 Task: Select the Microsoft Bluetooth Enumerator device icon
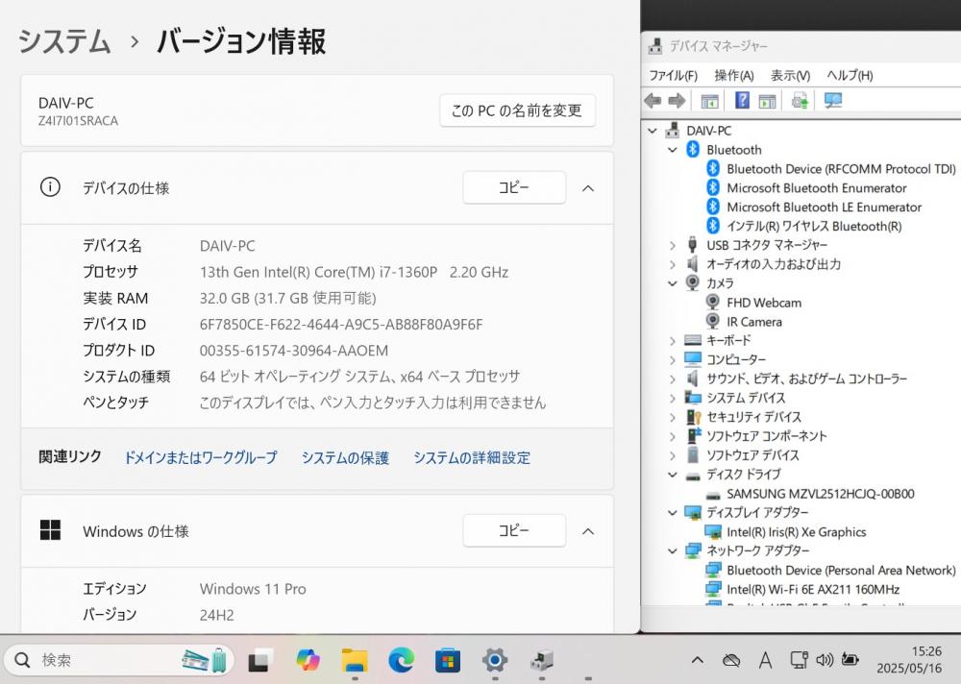(x=713, y=187)
